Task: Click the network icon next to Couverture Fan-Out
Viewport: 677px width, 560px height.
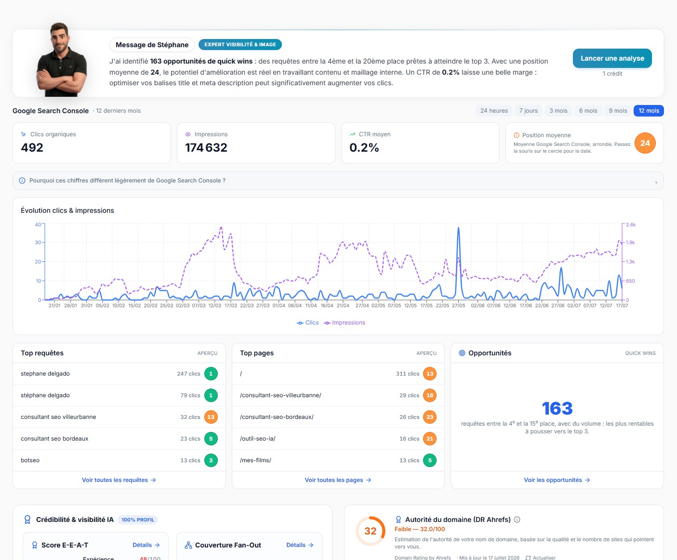Action: point(188,545)
